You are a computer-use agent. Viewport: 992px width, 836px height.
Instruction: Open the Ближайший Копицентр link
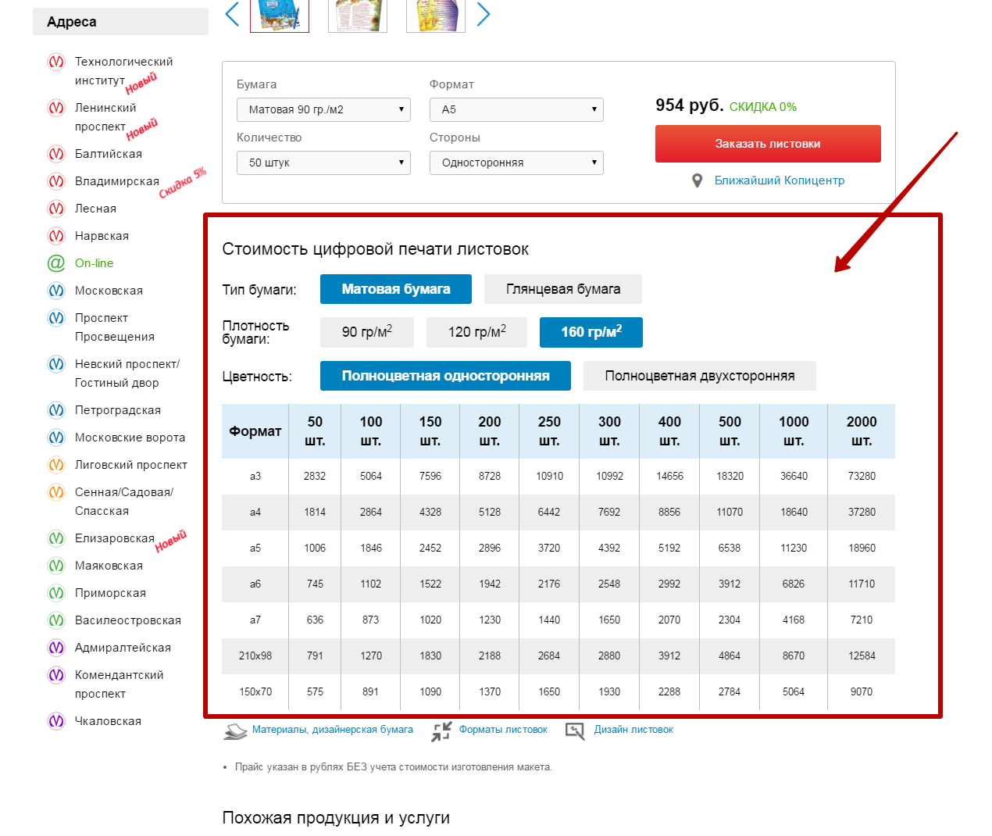coord(779,180)
